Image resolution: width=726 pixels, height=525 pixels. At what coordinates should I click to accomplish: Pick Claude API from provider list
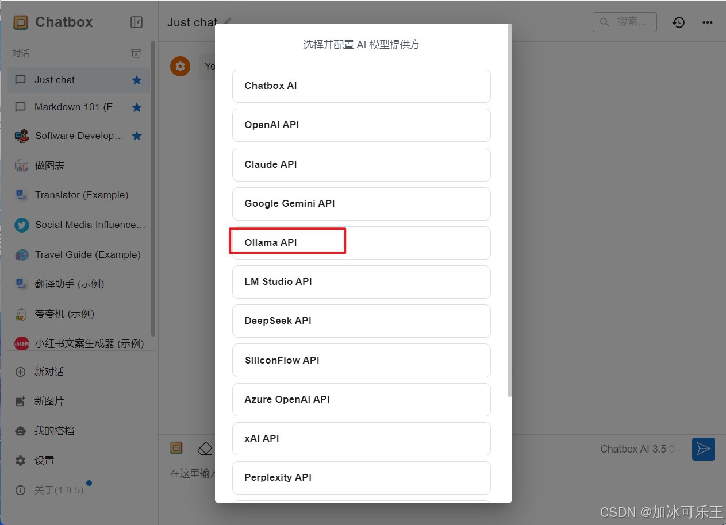coord(361,164)
